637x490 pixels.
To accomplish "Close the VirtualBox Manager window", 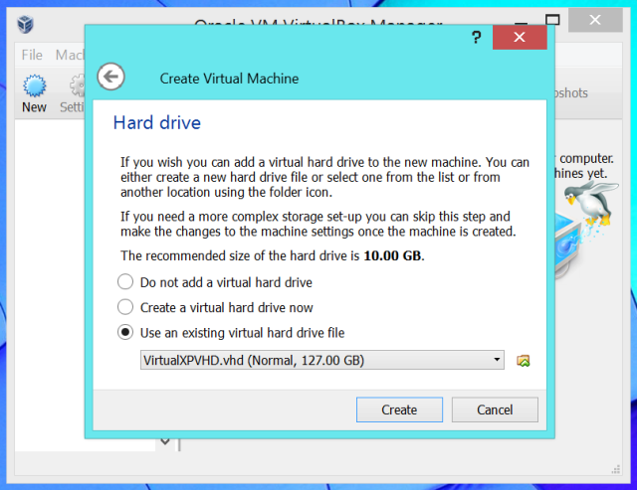I will [x=595, y=20].
